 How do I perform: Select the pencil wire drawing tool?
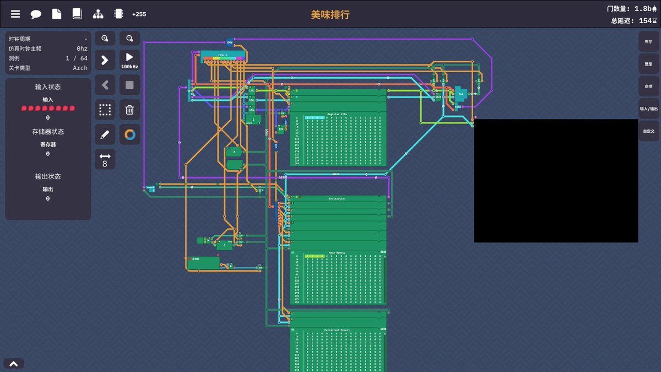pyautogui.click(x=105, y=134)
